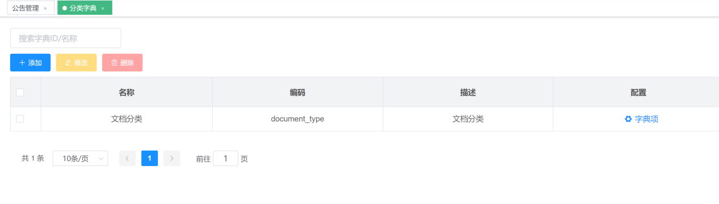
Task: Go to next page with right chevron
Action: click(x=171, y=159)
